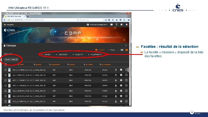Switch results to list view

click(122, 50)
